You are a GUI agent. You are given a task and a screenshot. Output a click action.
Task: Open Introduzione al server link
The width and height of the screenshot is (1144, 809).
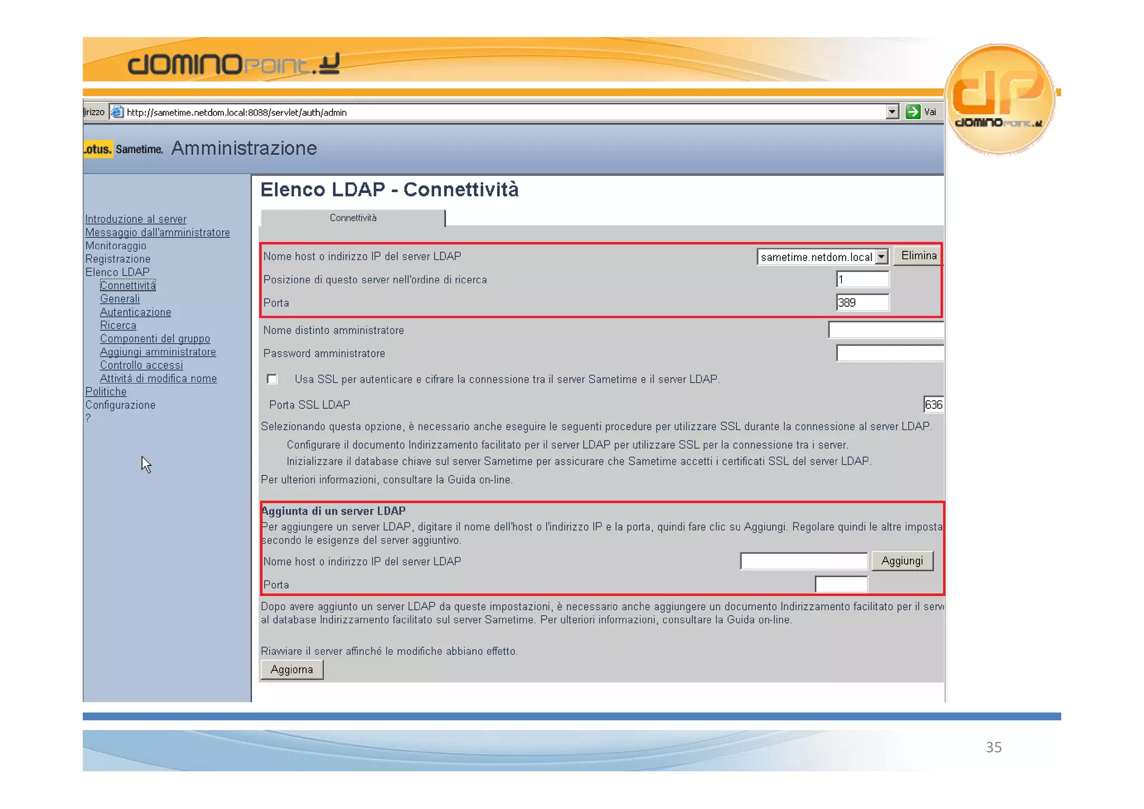pyautogui.click(x=136, y=219)
